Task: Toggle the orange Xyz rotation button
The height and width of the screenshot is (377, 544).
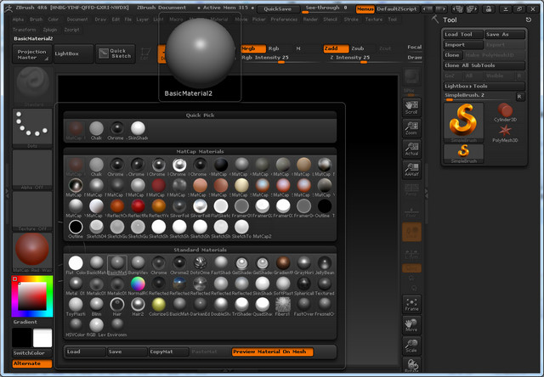Action: click(x=411, y=267)
